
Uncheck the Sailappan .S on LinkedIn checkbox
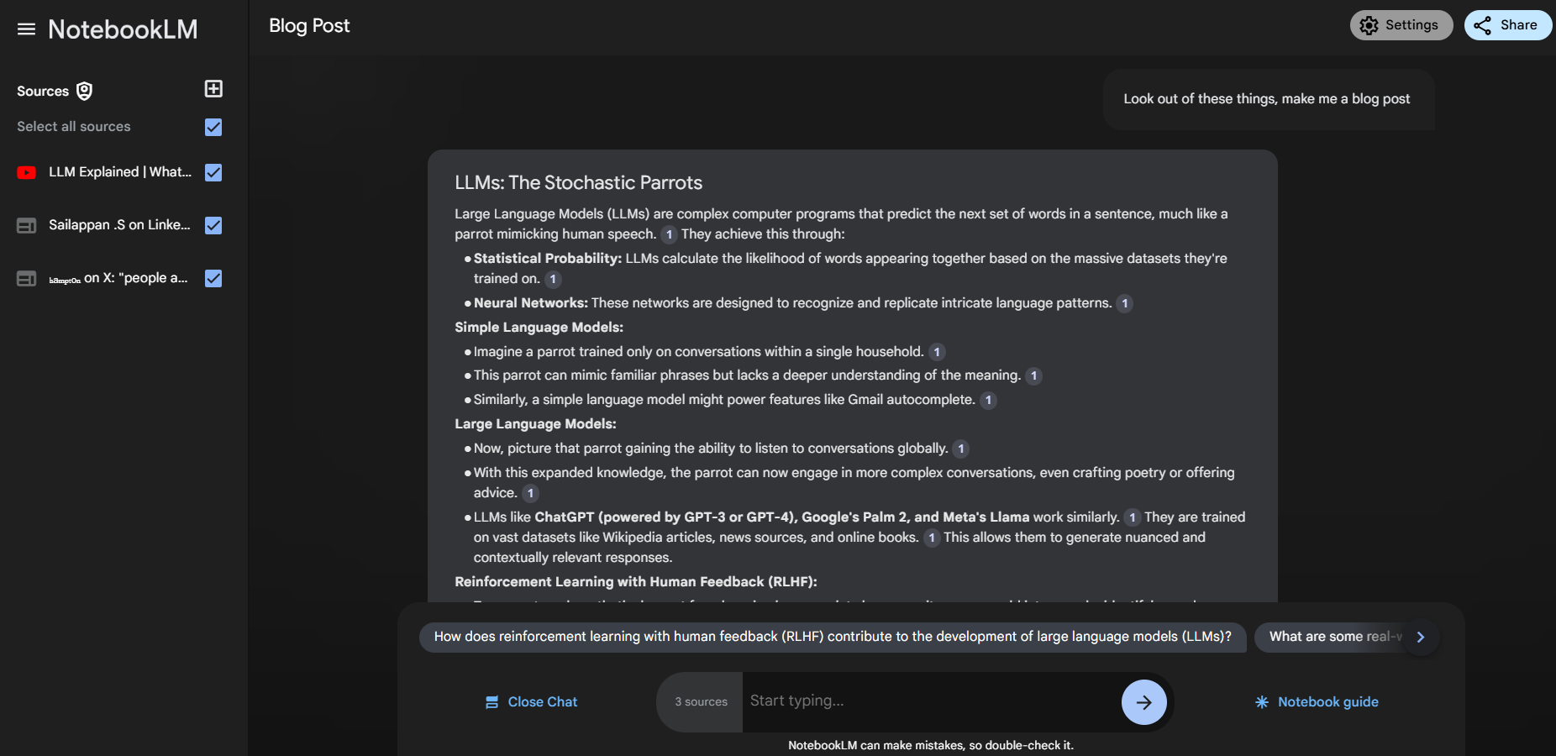coord(213,225)
